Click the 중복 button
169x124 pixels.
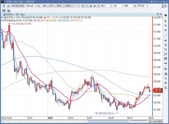coord(59,6)
